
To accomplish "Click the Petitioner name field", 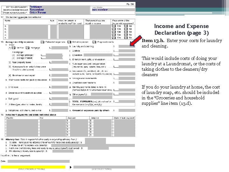I will tap(59, 7).
